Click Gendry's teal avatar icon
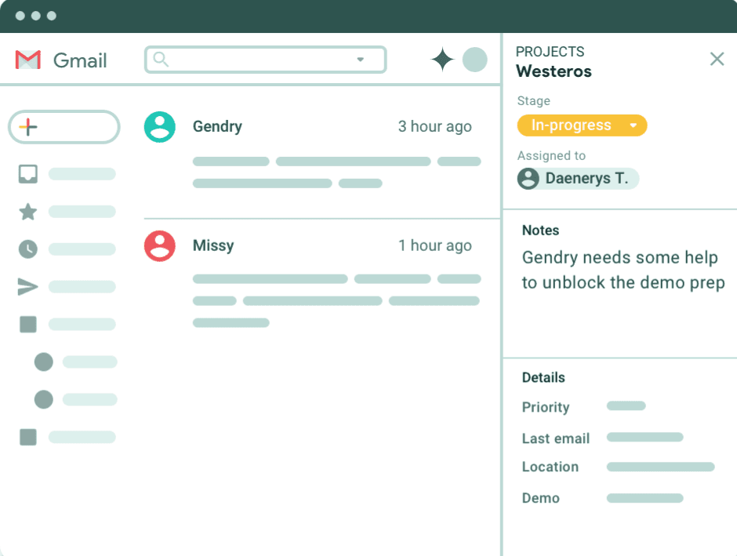Viewport: 737px width, 556px height. tap(160, 126)
